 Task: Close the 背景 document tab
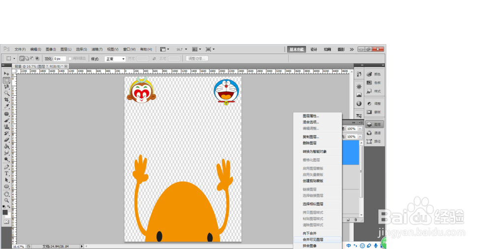point(66,66)
